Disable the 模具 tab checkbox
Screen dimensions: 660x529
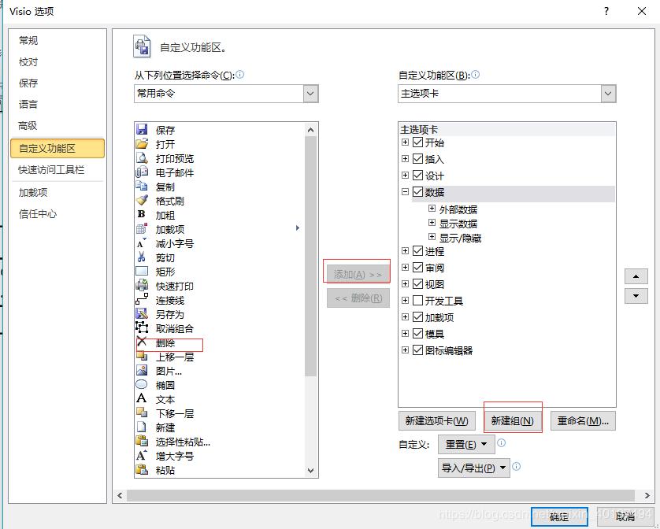click(418, 332)
